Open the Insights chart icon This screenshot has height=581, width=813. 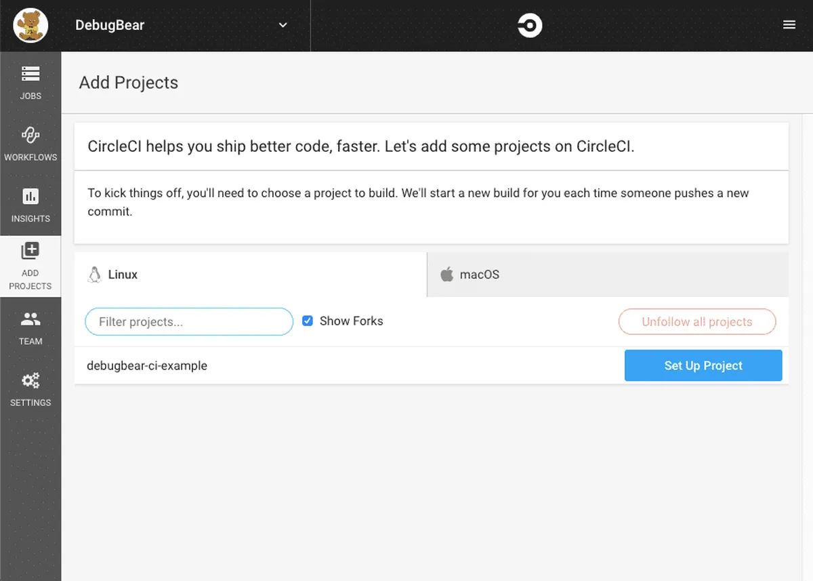point(30,197)
